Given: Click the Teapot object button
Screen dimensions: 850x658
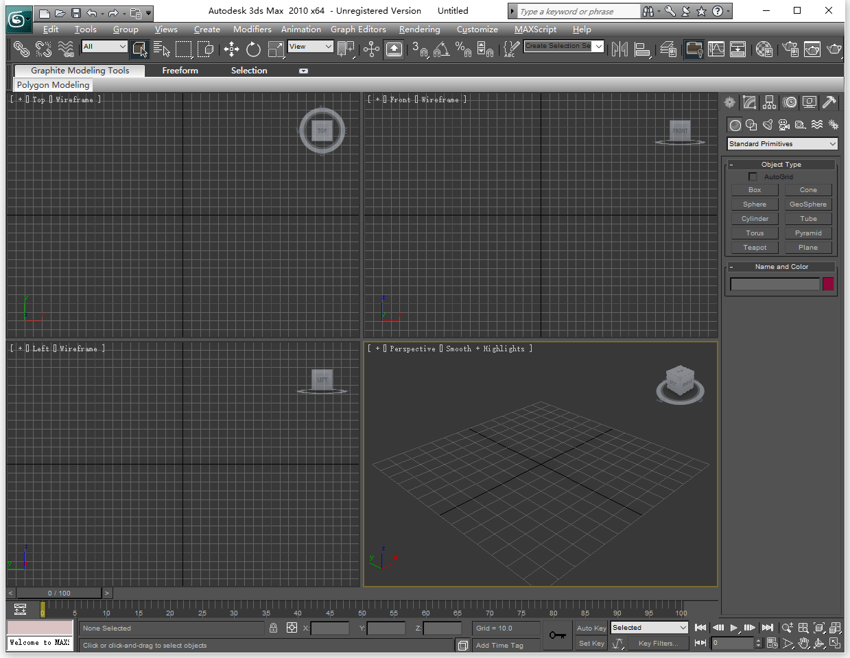Looking at the screenshot, I should tap(755, 248).
